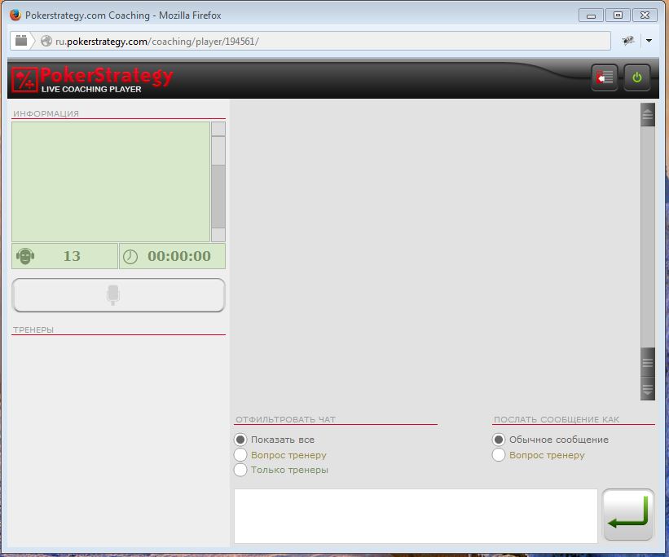Close the Firefox coaching window

point(645,15)
